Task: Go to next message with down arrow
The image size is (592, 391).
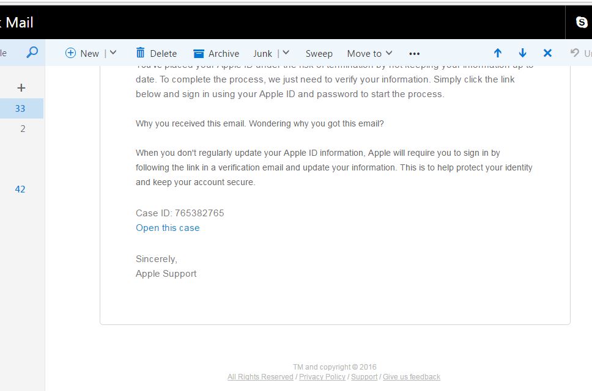Action: tap(522, 53)
